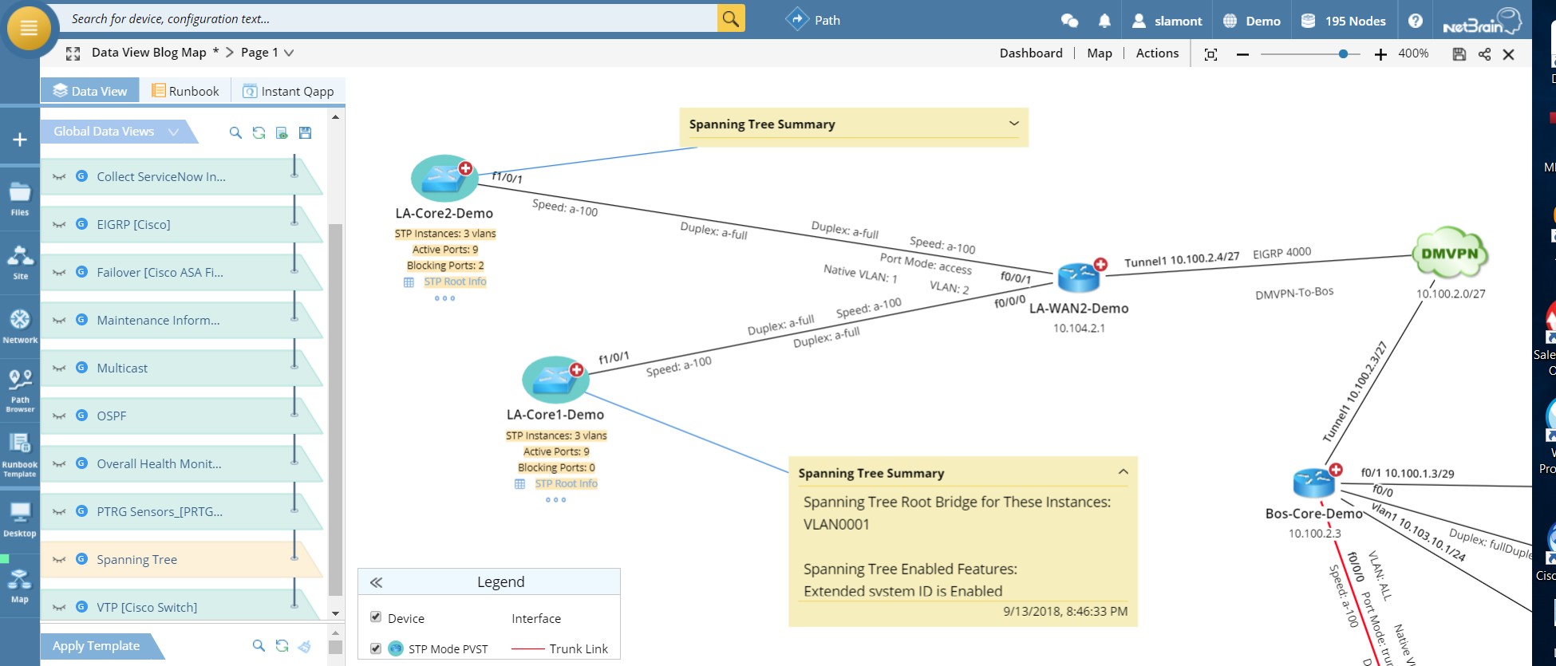
Task: Open Site in the left sidebar
Action: point(20,262)
